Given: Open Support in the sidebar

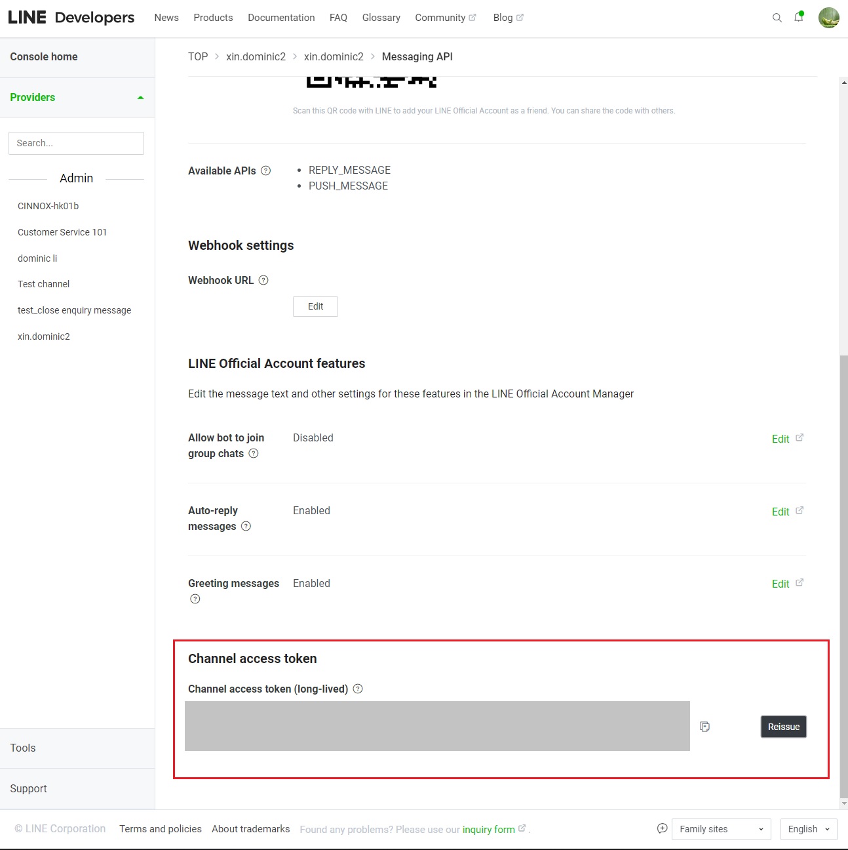Looking at the screenshot, I should (77, 789).
